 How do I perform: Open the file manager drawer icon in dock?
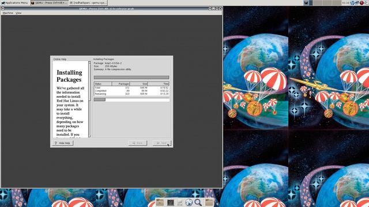[x=179, y=202]
